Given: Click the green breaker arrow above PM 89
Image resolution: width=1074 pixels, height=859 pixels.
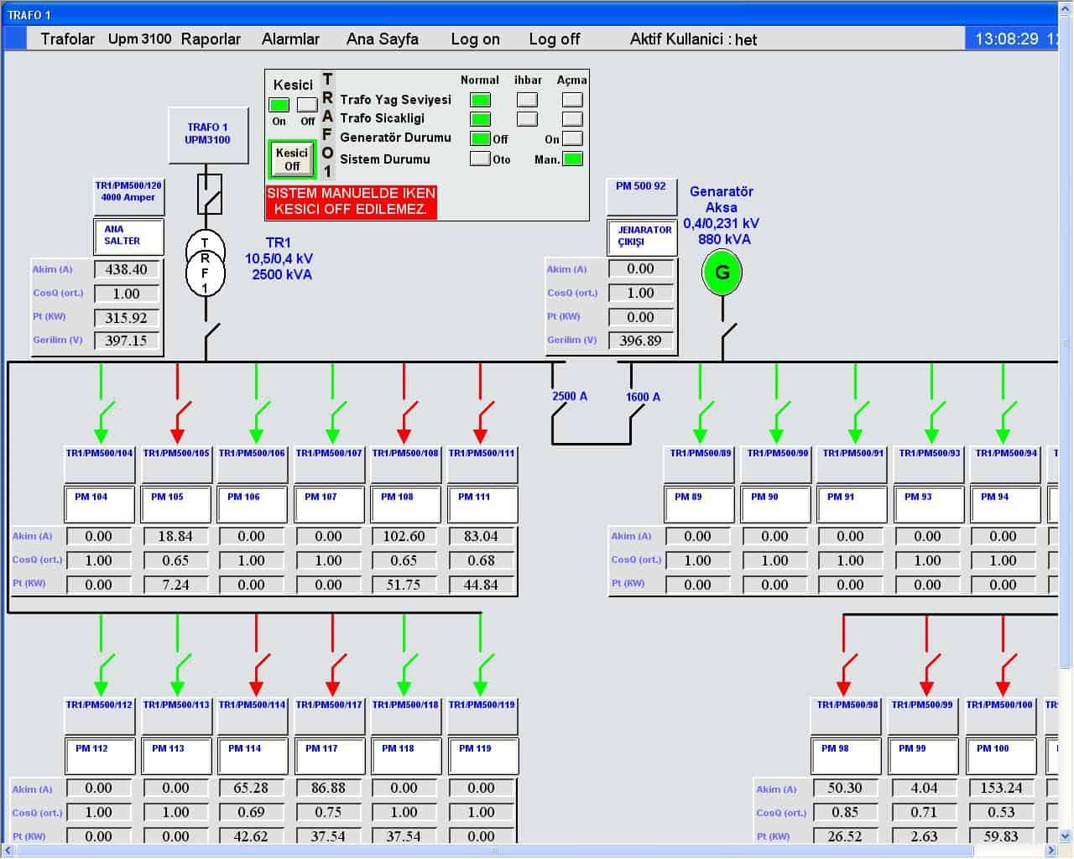Looking at the screenshot, I should pyautogui.click(x=701, y=418).
